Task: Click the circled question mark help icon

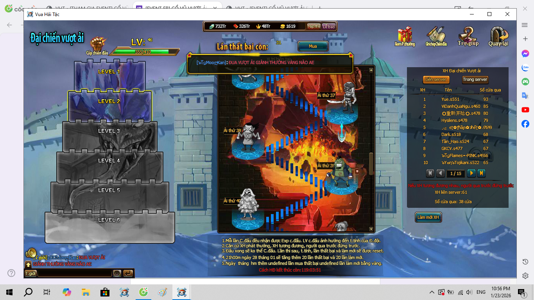Action: point(12,273)
